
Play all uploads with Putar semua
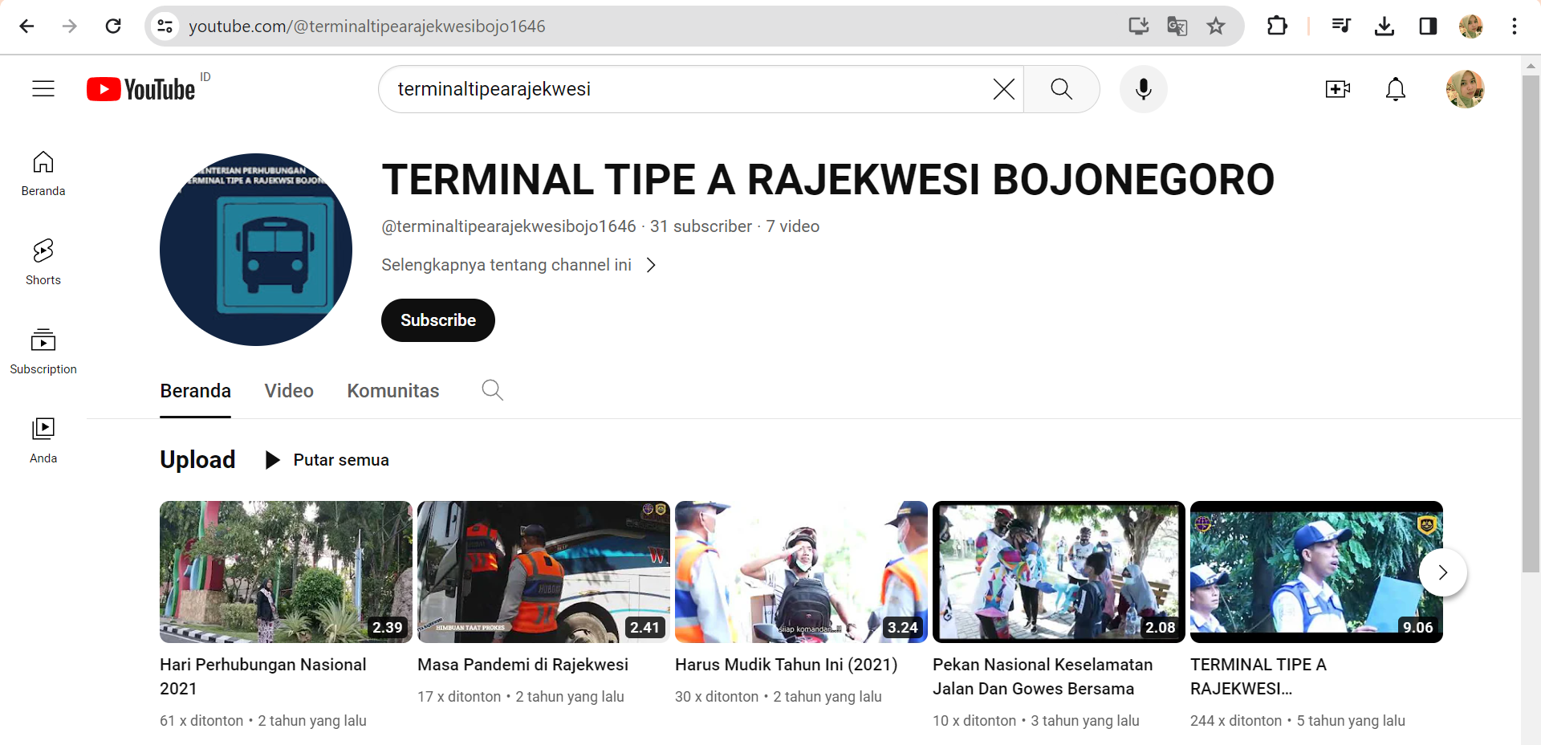(x=327, y=460)
